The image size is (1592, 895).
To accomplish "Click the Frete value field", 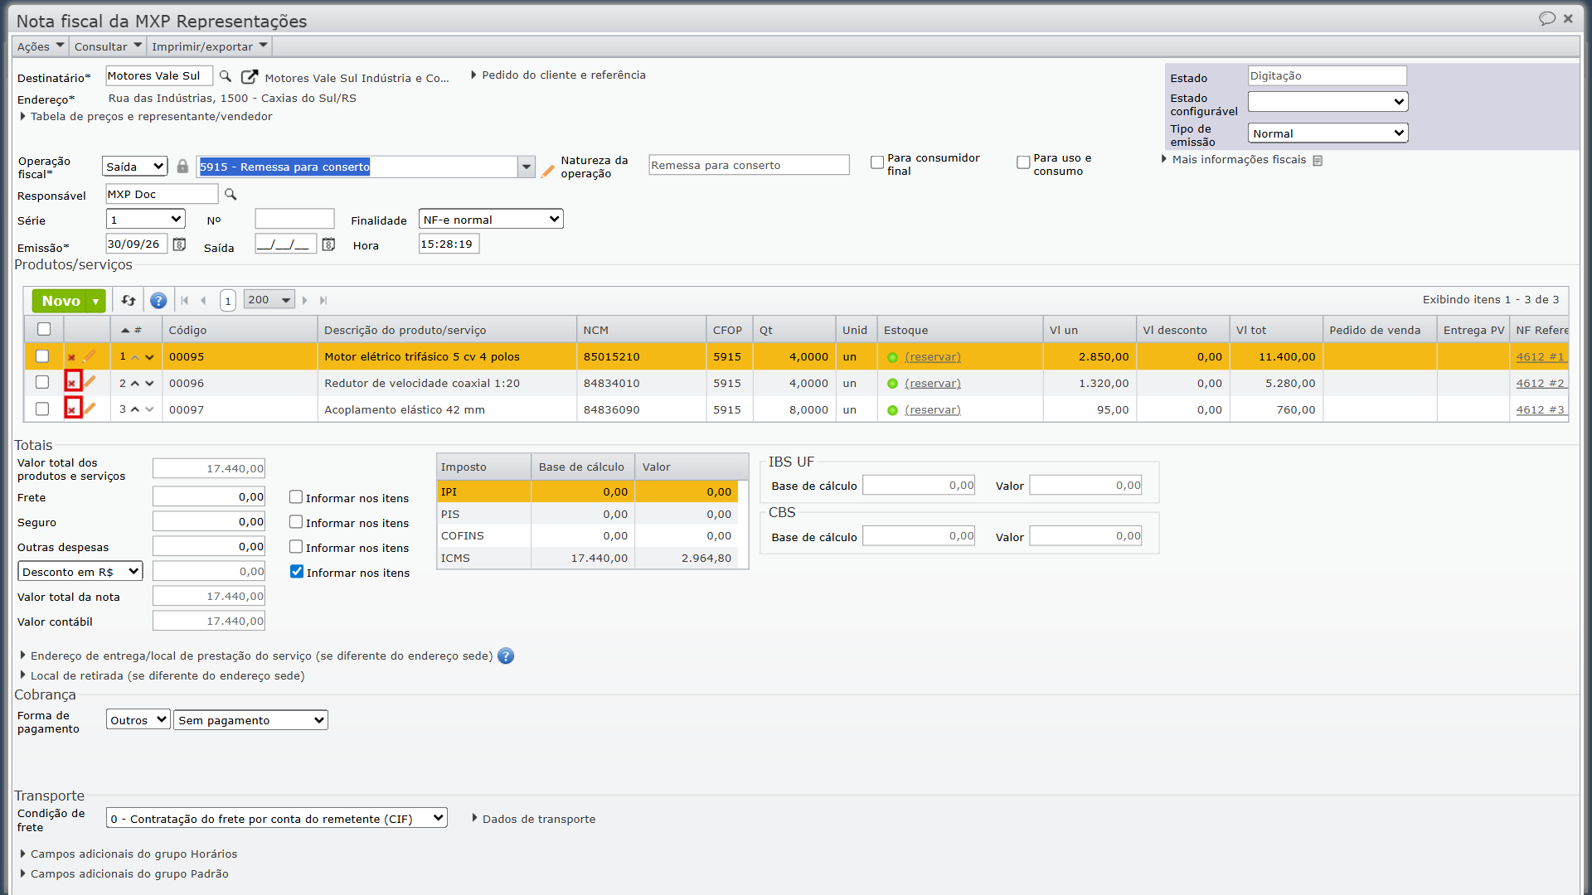I will pos(209,497).
